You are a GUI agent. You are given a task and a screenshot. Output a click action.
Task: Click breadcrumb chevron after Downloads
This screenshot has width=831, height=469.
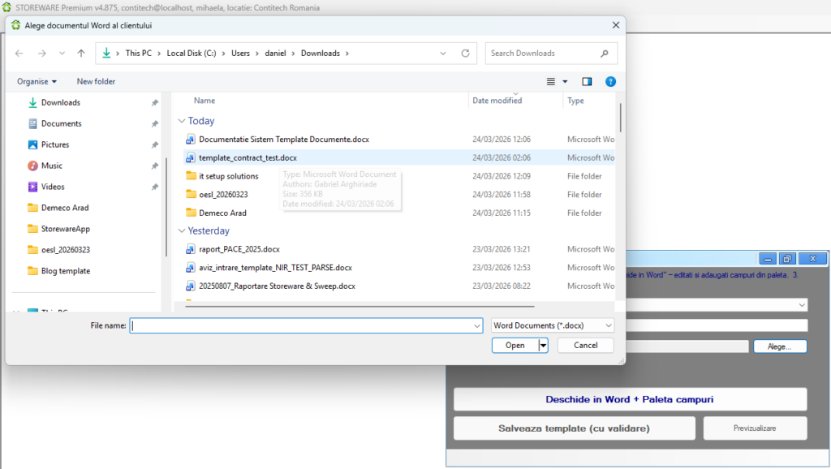[347, 53]
